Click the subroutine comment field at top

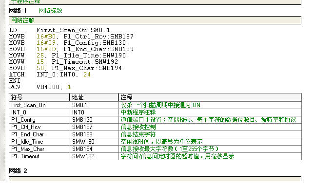(155, 2)
